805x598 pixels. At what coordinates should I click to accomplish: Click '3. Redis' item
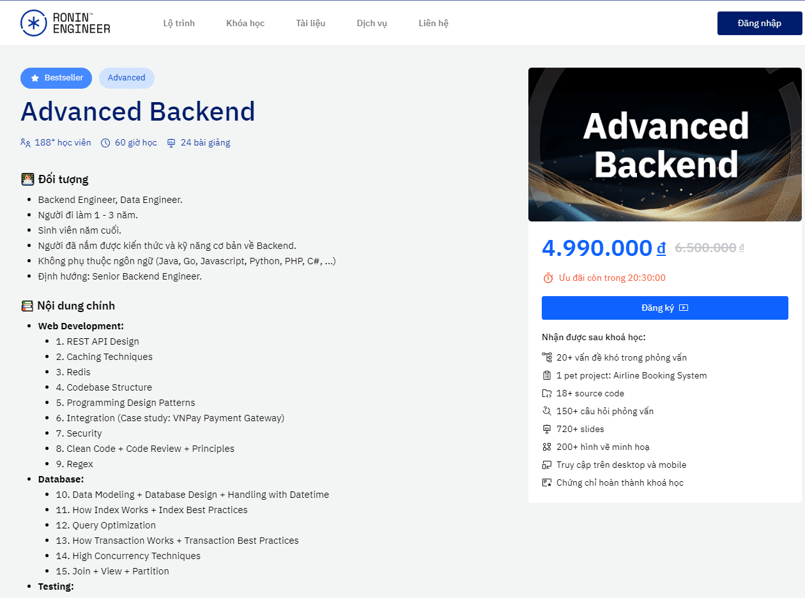click(73, 372)
